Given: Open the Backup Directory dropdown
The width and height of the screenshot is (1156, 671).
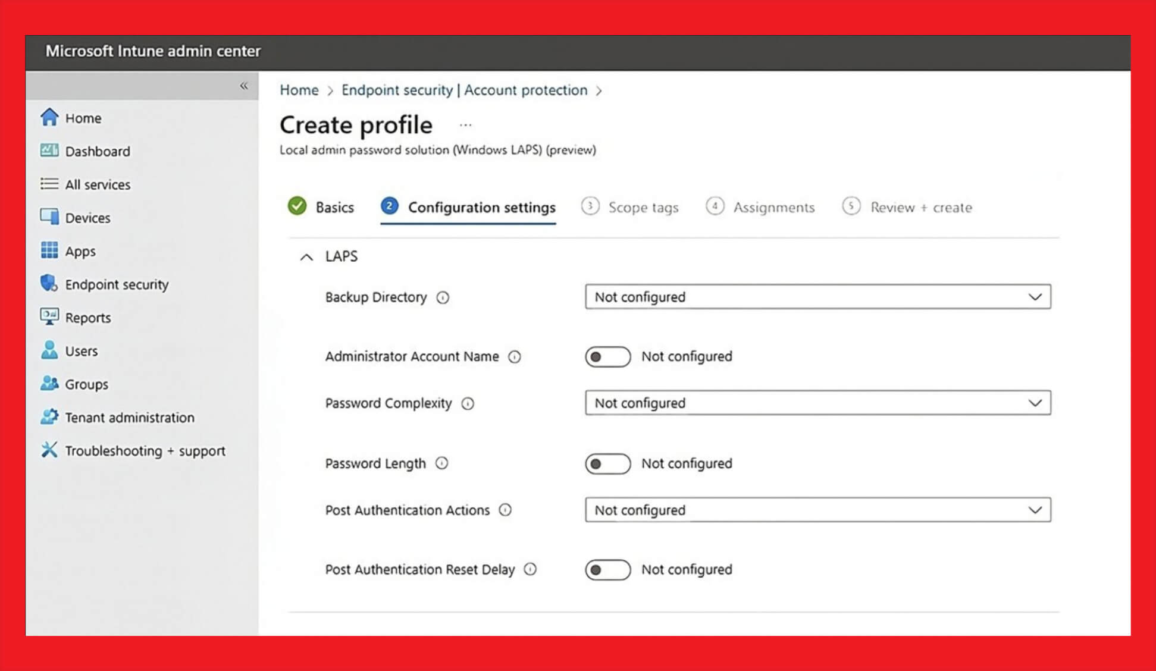Looking at the screenshot, I should (818, 296).
